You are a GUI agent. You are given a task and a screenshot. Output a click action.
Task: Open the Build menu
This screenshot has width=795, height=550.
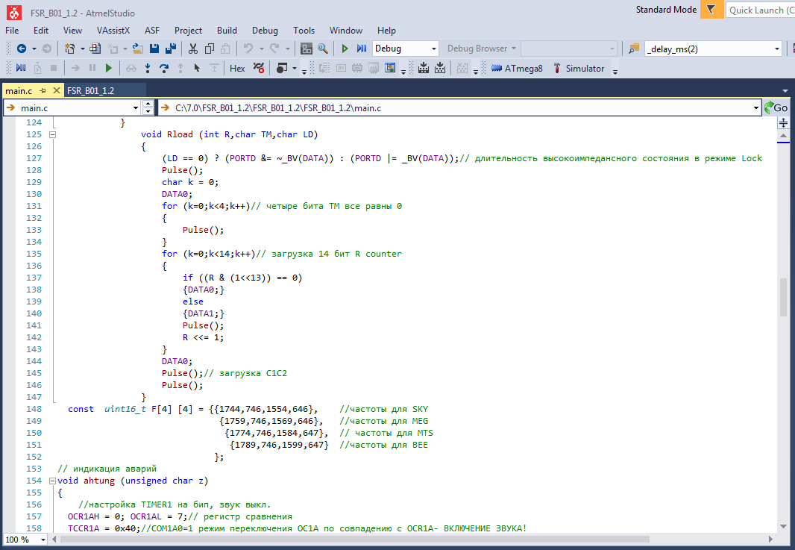pos(227,31)
